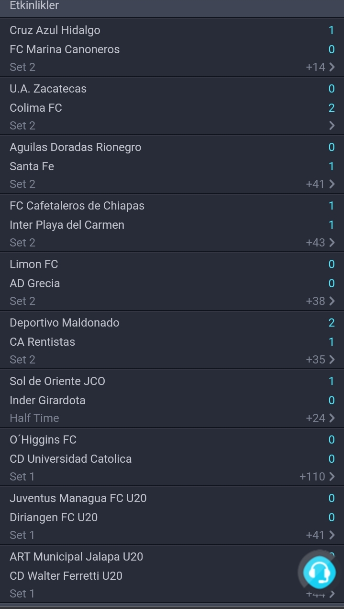Screen dimensions: 344x609
Task: Open the U.A. Zacatecas match chevron arrow
Action: coord(332,126)
